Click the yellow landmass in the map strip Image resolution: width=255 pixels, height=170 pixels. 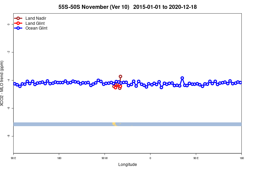pos(115,124)
